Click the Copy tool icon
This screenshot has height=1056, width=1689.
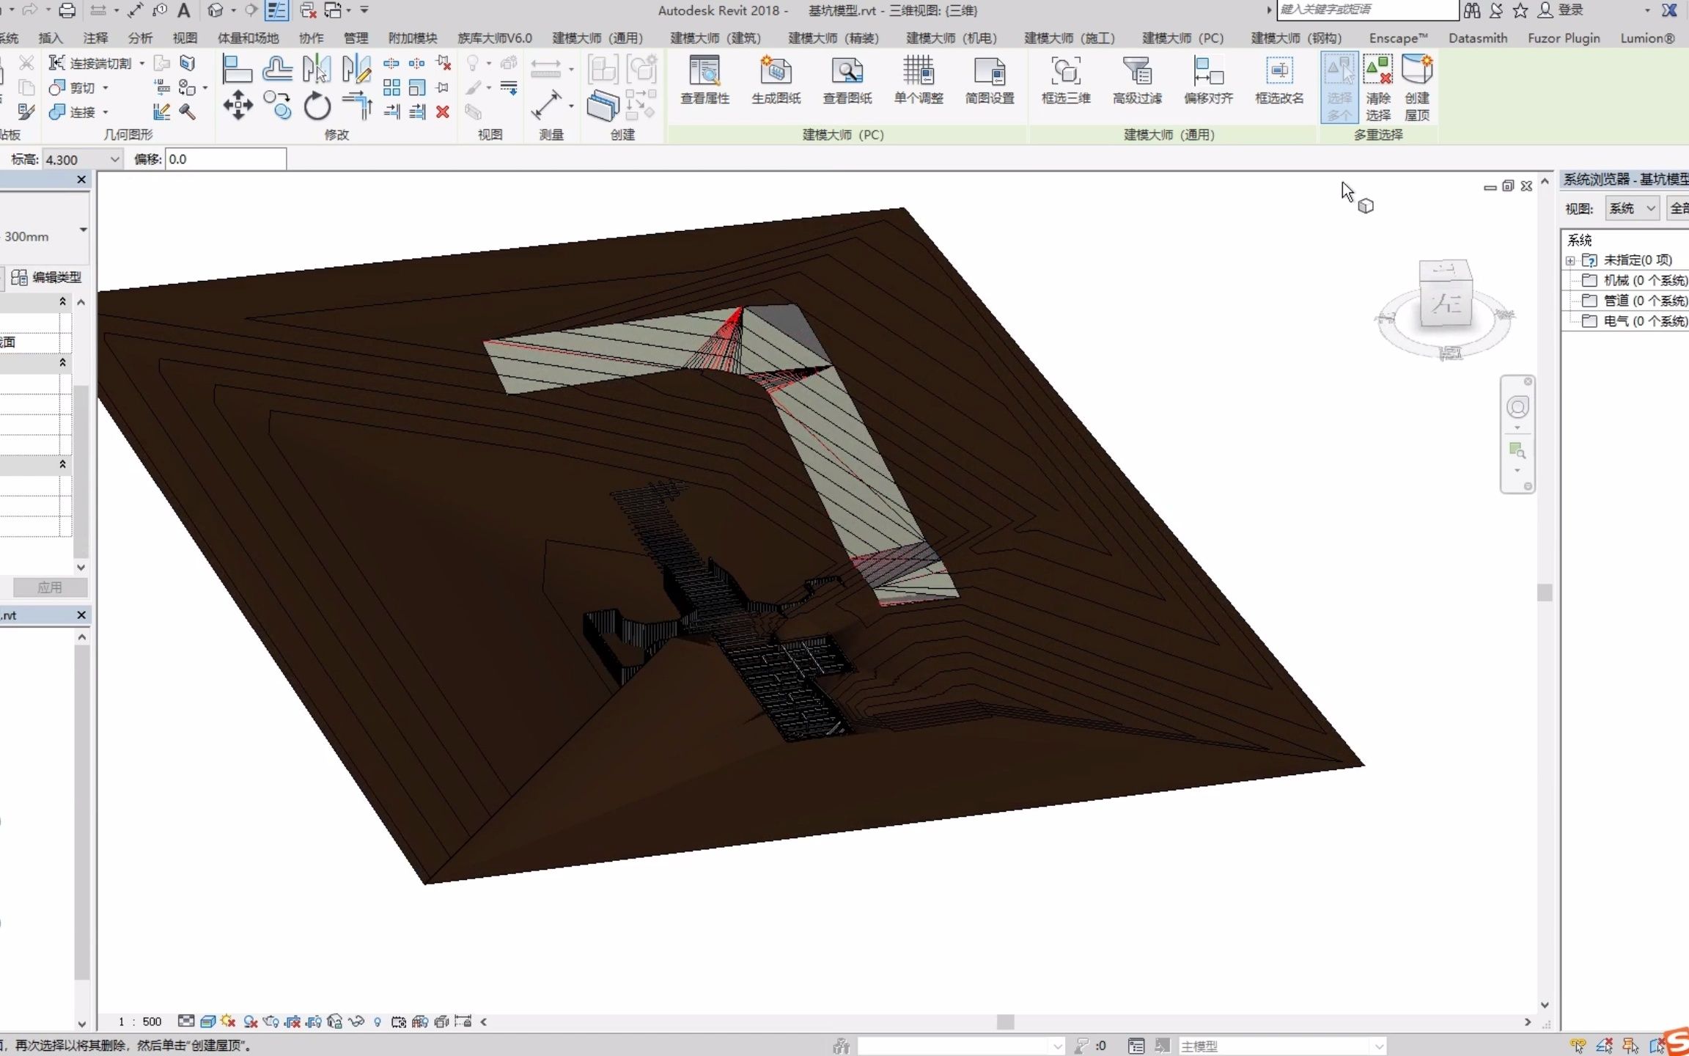pyautogui.click(x=279, y=106)
